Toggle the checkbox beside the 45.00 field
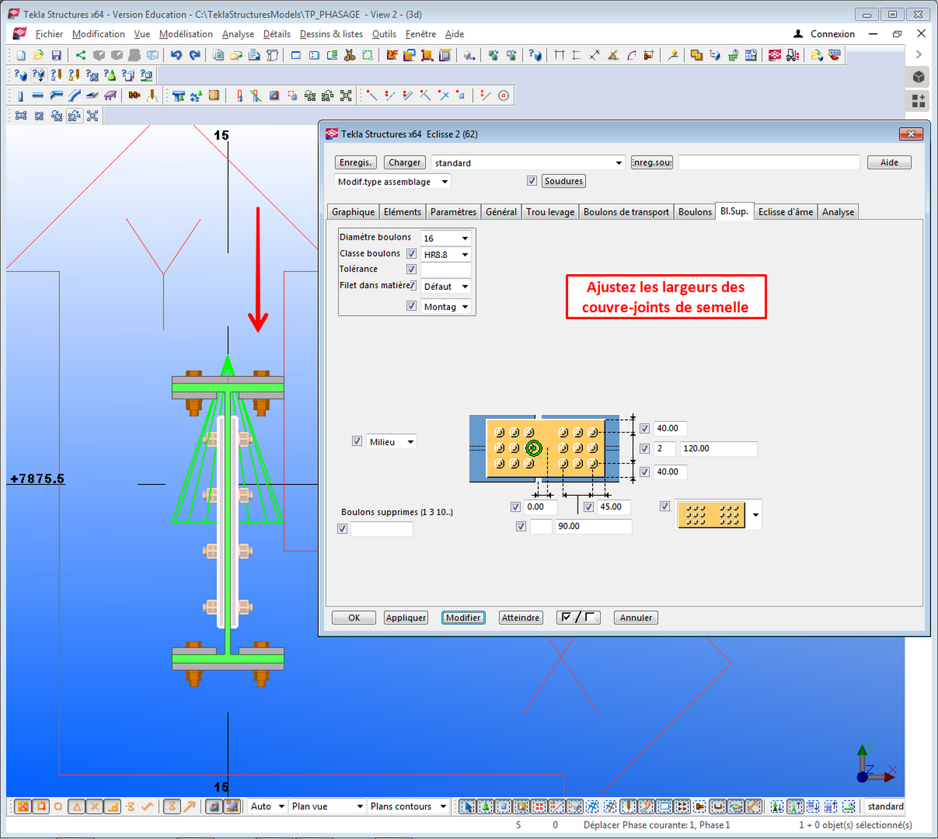This screenshot has height=839, width=938. 588,507
